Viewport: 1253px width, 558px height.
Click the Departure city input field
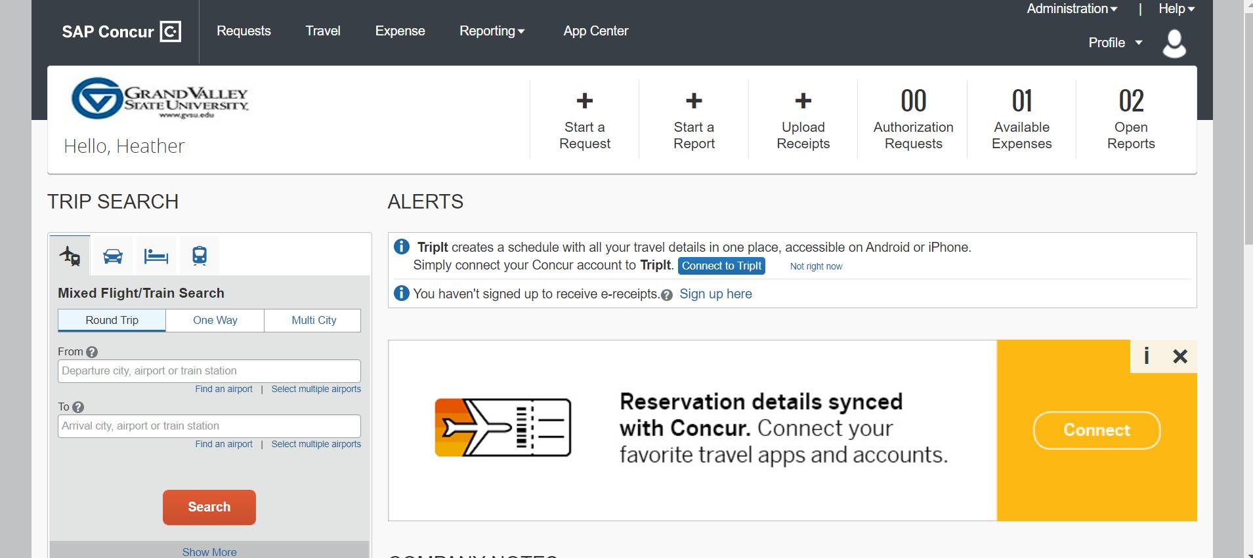tap(209, 371)
